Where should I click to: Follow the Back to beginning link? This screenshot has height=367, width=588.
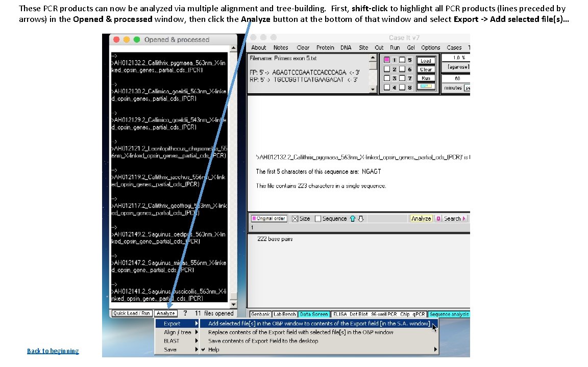point(53,351)
